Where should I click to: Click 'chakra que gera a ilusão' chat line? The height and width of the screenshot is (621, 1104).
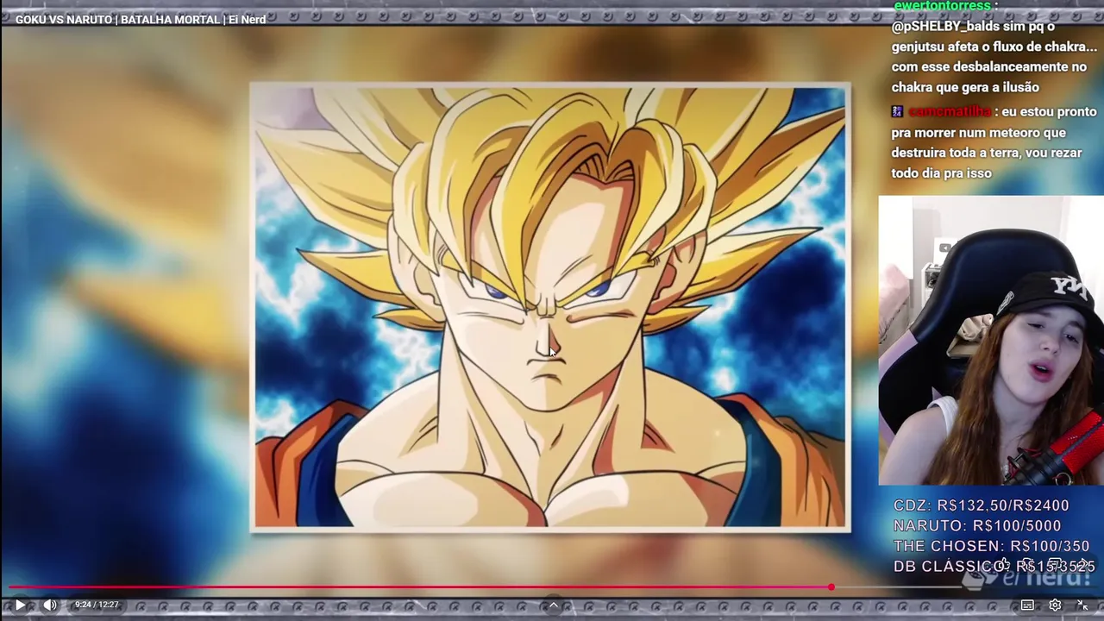click(x=965, y=87)
